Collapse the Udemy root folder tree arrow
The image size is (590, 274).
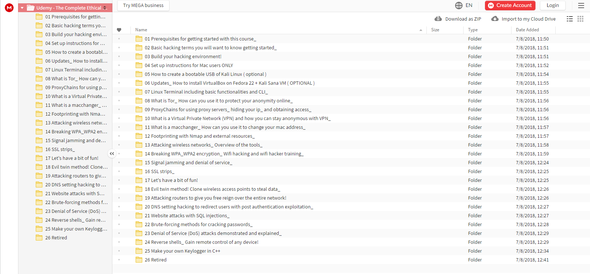(x=22, y=8)
